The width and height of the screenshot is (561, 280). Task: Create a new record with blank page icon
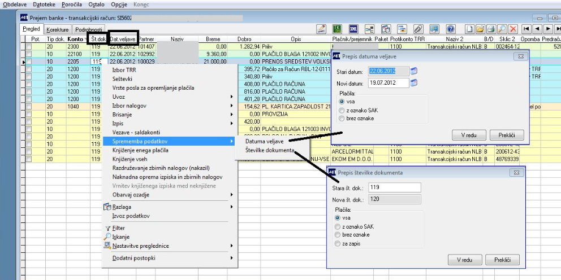[469, 29]
